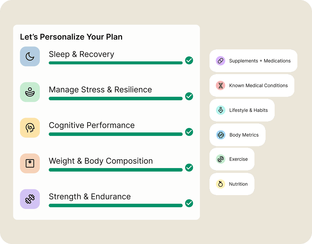This screenshot has height=244, width=312.
Task: Click the Body Metrics medical cross icon
Action: tap(221, 135)
